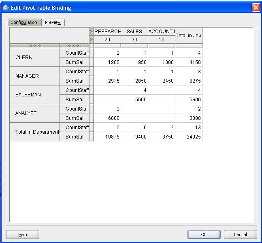The image size is (262, 243).
Task: Select the Preview tab
Action: (x=53, y=22)
